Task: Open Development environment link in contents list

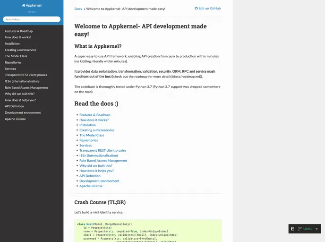Action: [x=99, y=181]
